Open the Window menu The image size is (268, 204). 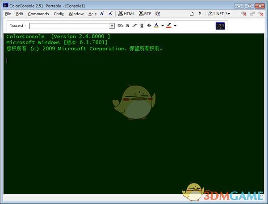[x=76, y=14]
